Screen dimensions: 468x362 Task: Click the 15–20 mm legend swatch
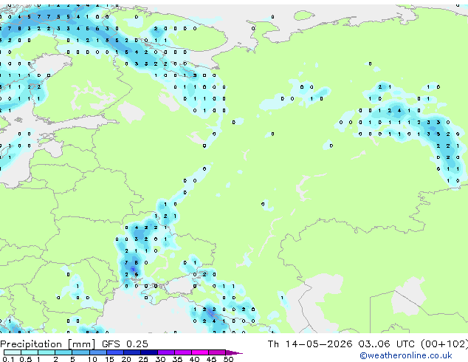[x=114, y=352]
